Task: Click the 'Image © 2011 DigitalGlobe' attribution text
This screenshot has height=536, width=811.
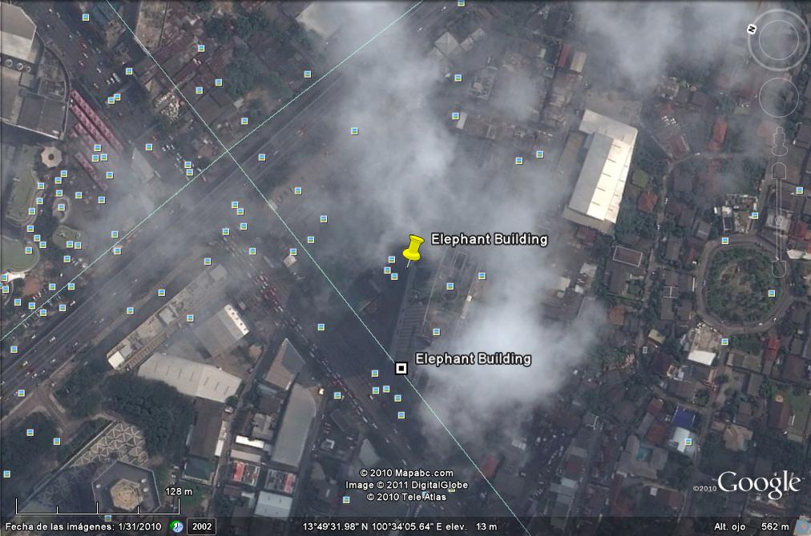Action: [406, 485]
